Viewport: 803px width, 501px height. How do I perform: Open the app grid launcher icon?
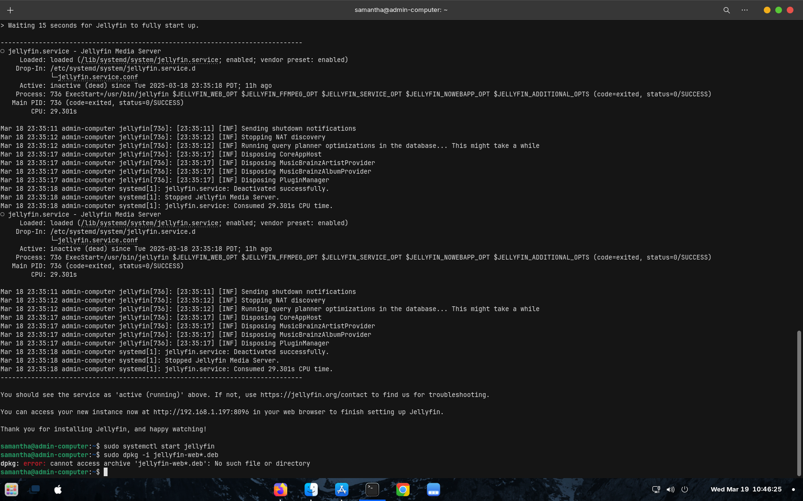[x=11, y=490]
